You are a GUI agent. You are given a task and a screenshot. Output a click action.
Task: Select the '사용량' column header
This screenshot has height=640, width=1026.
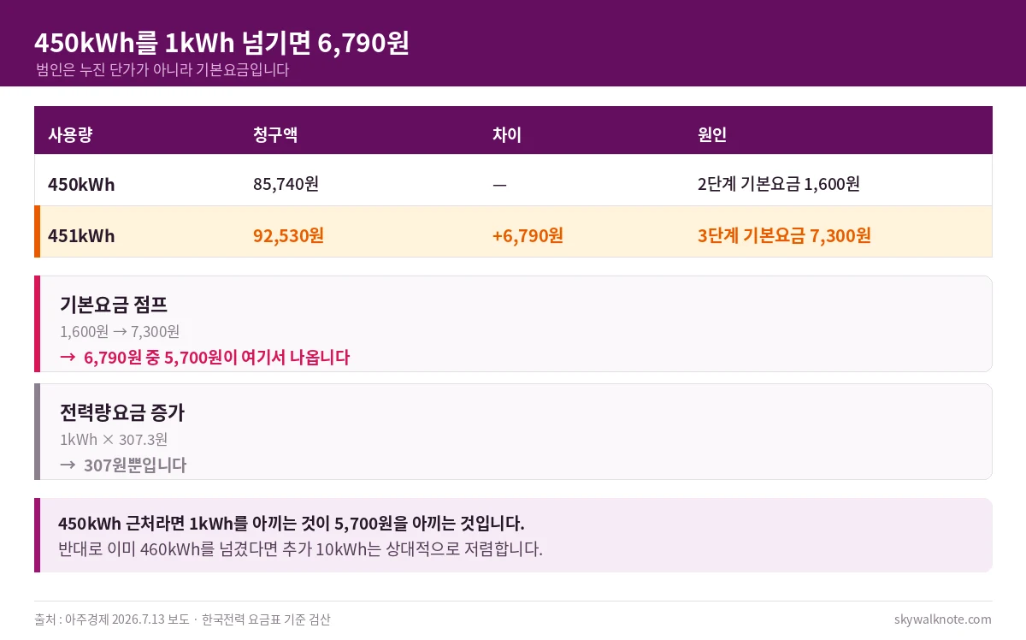70,134
